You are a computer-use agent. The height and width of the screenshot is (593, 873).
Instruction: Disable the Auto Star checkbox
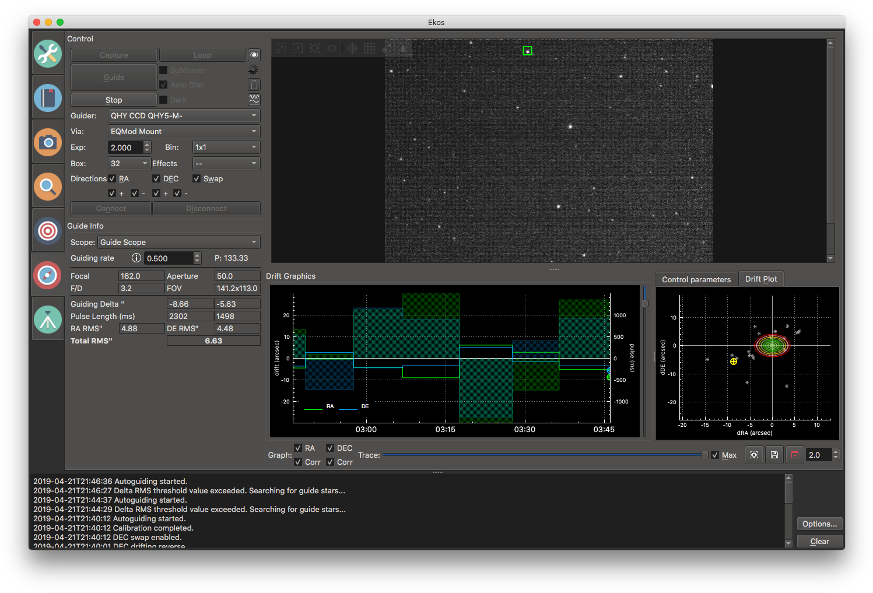[x=164, y=85]
